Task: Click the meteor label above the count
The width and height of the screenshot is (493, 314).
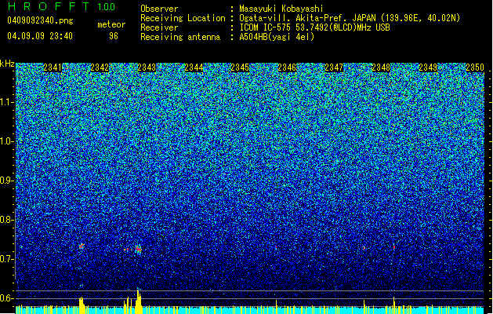Action: coord(111,24)
